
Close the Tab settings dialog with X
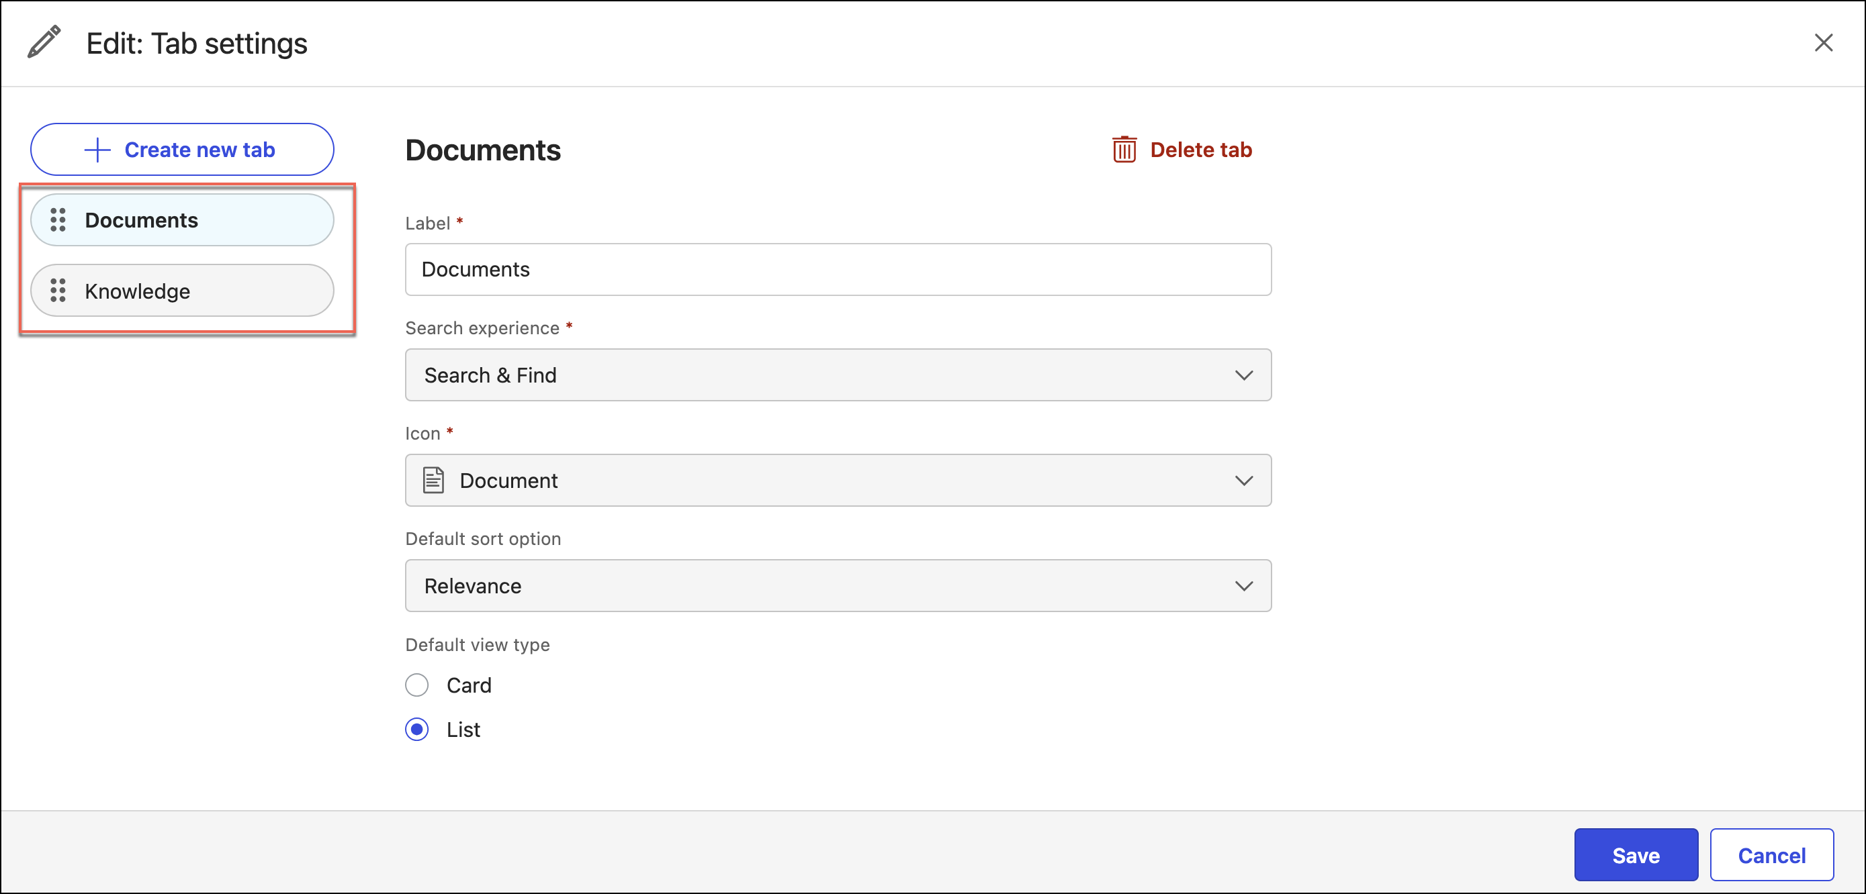coord(1822,43)
